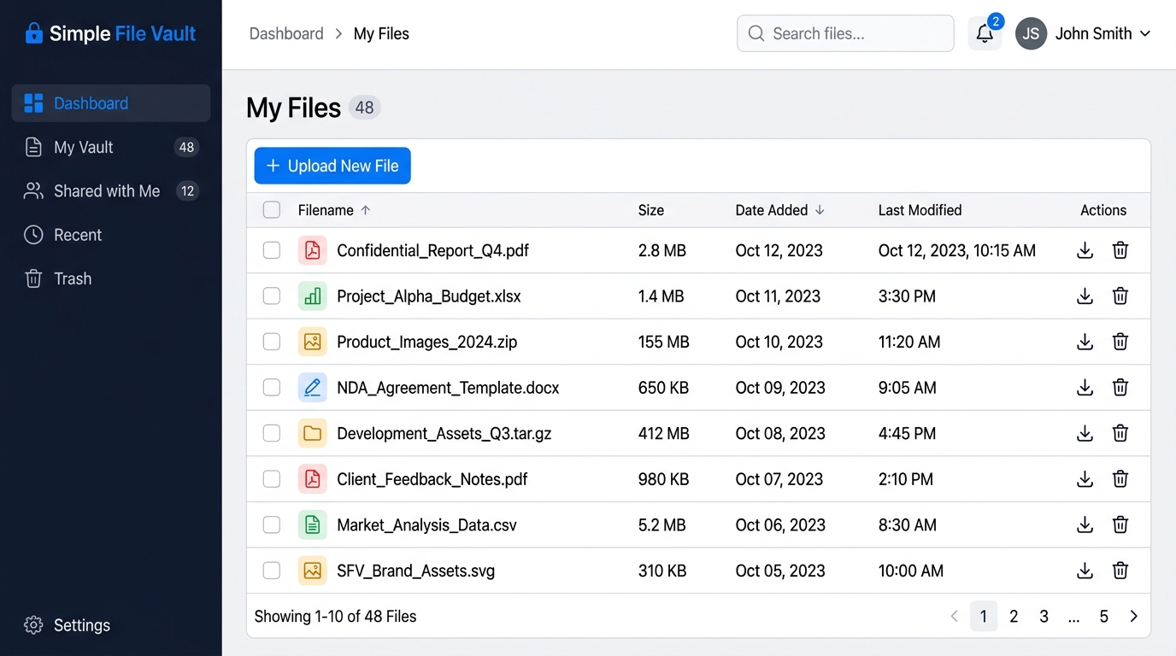
Task: Delete Product_Images_2024.zip via its trash icon
Action: tap(1120, 342)
